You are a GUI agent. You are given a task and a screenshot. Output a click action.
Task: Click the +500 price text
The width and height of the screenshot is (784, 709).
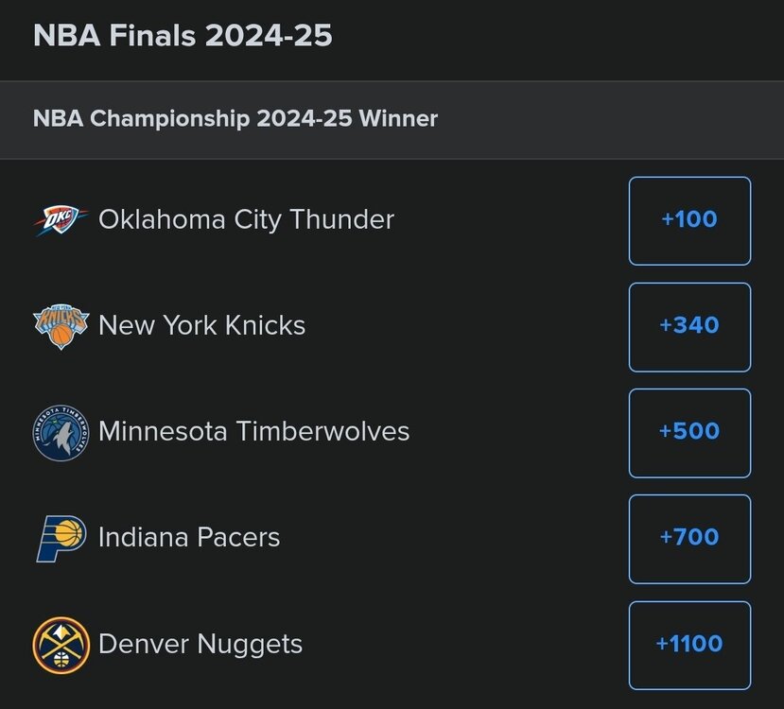click(689, 431)
